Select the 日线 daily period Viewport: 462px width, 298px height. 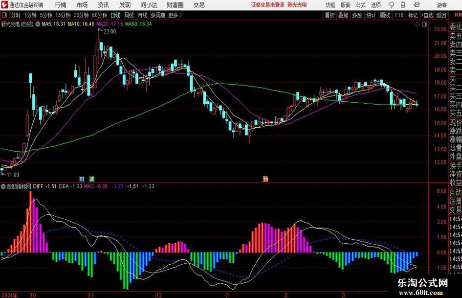pyautogui.click(x=115, y=15)
